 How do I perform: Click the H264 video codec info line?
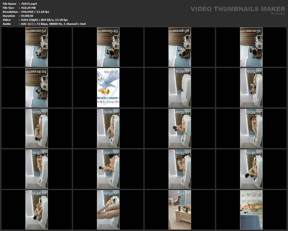coord(44,20)
